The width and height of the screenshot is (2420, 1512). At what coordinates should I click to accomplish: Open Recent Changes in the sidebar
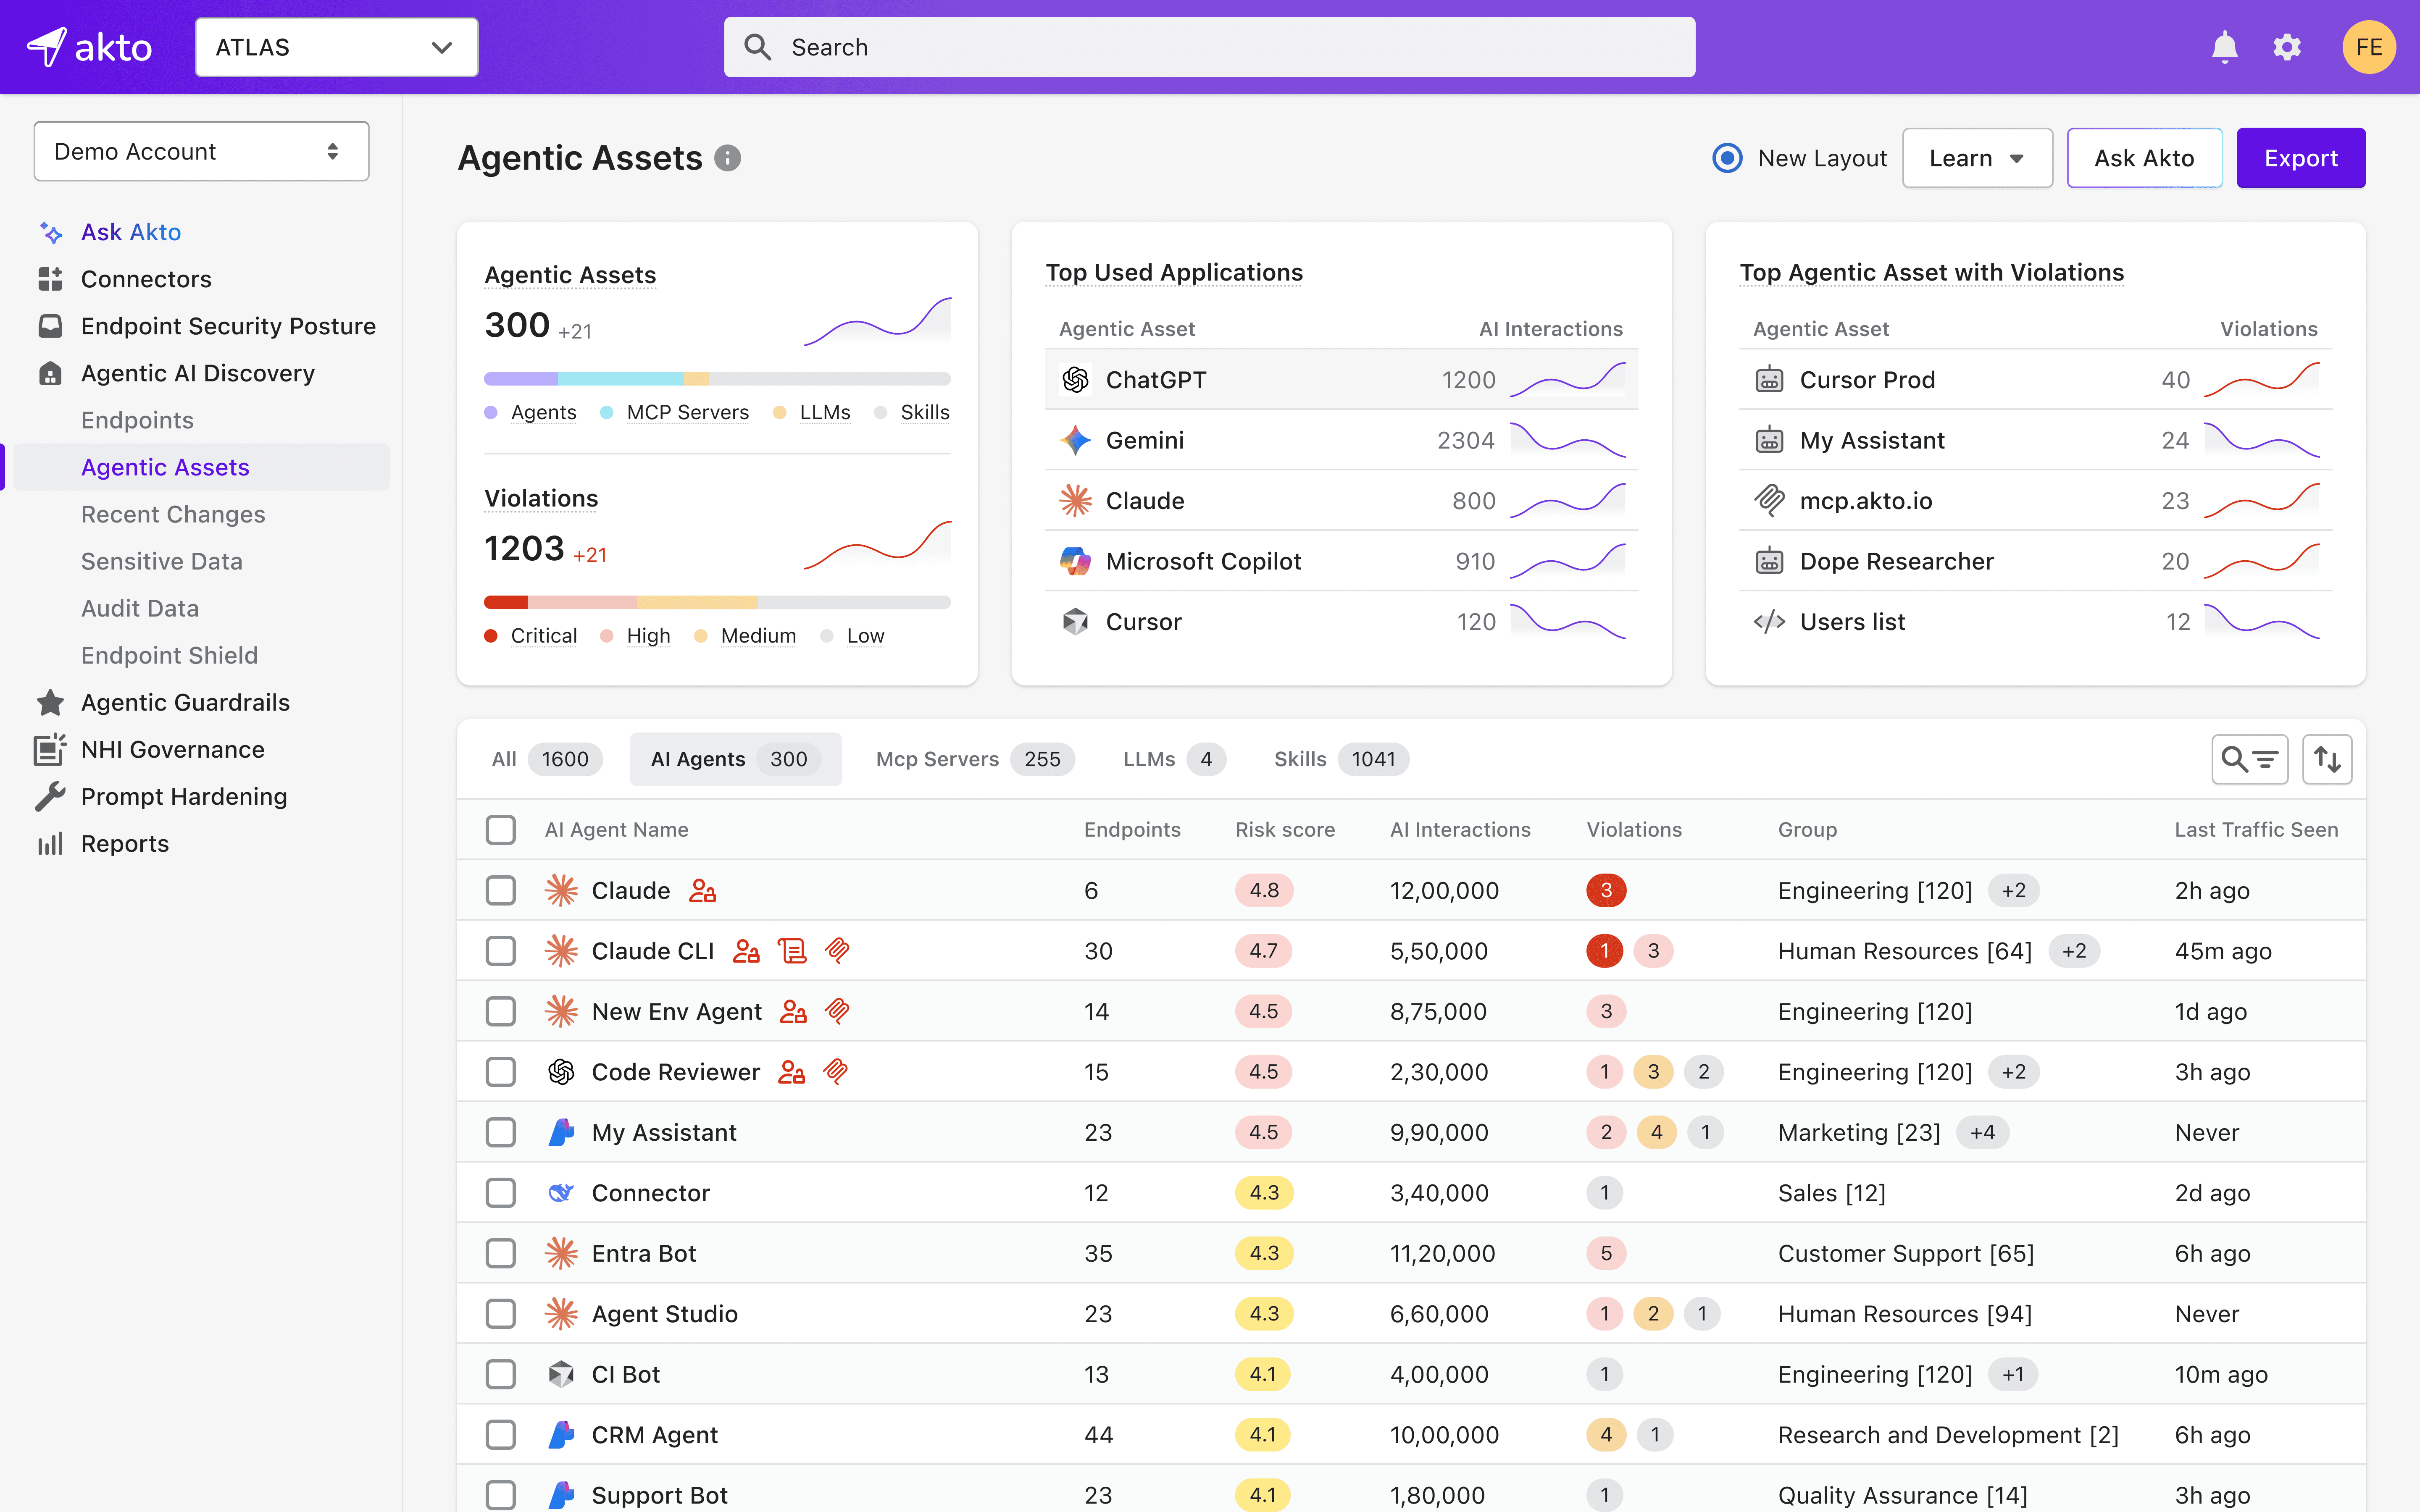pyautogui.click(x=173, y=514)
